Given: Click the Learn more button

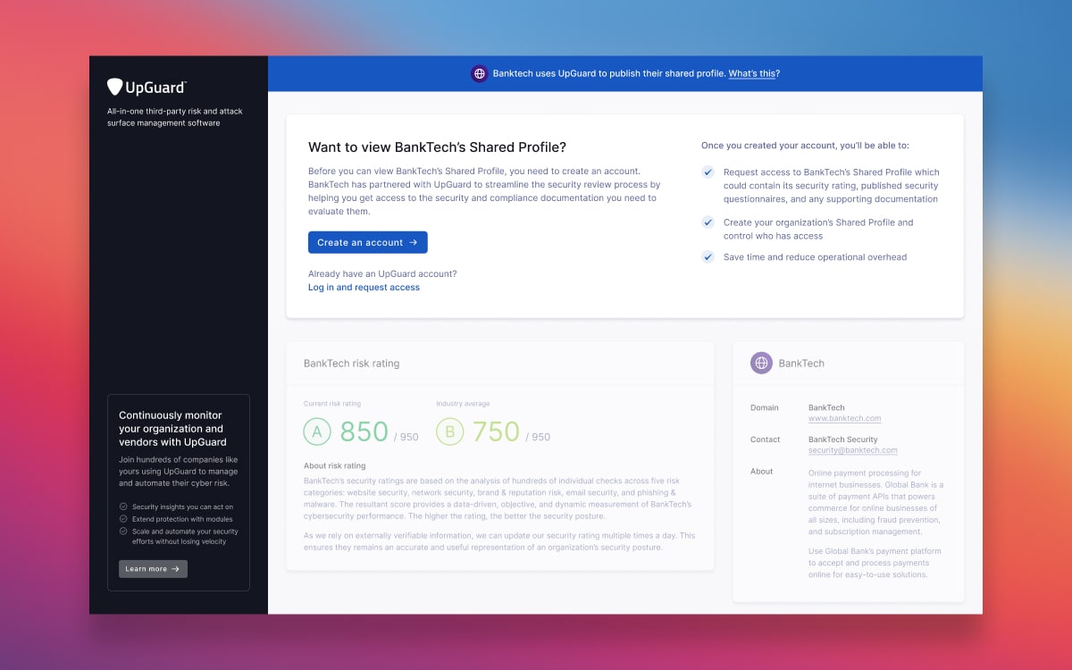Looking at the screenshot, I should (153, 569).
